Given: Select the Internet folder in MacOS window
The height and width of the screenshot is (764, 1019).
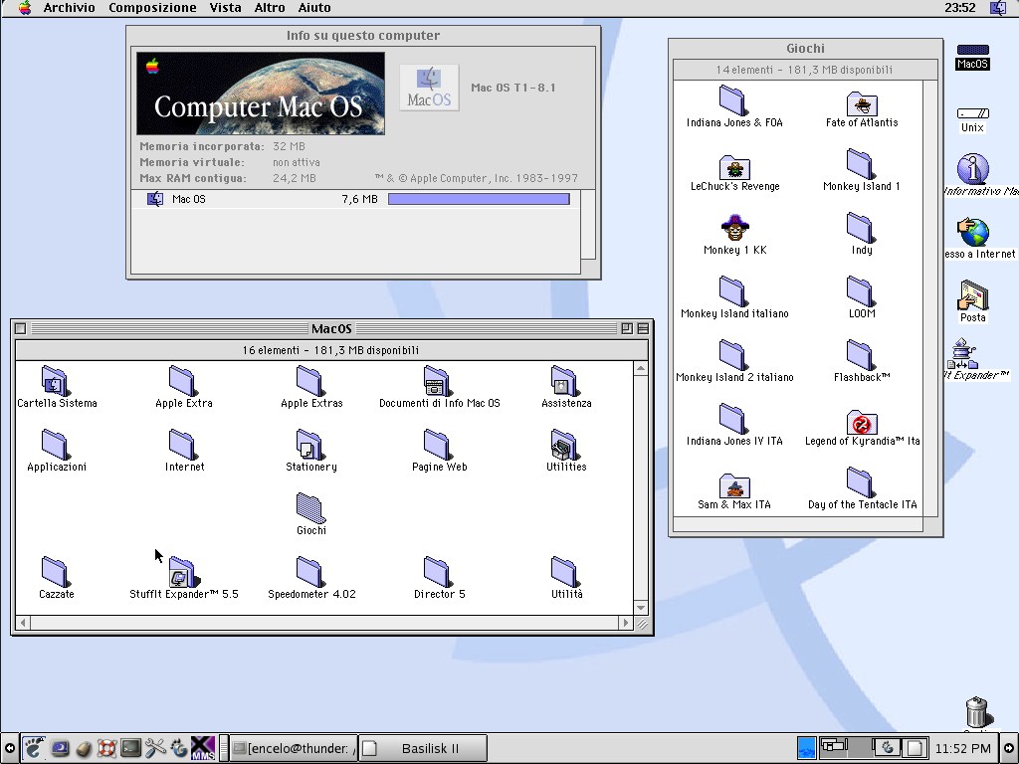Looking at the screenshot, I should pos(184,452).
